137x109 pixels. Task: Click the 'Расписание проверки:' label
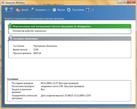tap(23, 86)
